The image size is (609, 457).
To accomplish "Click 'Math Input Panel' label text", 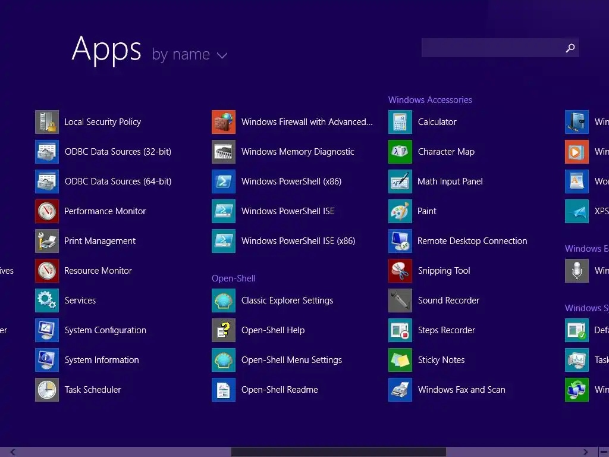I will 450,181.
